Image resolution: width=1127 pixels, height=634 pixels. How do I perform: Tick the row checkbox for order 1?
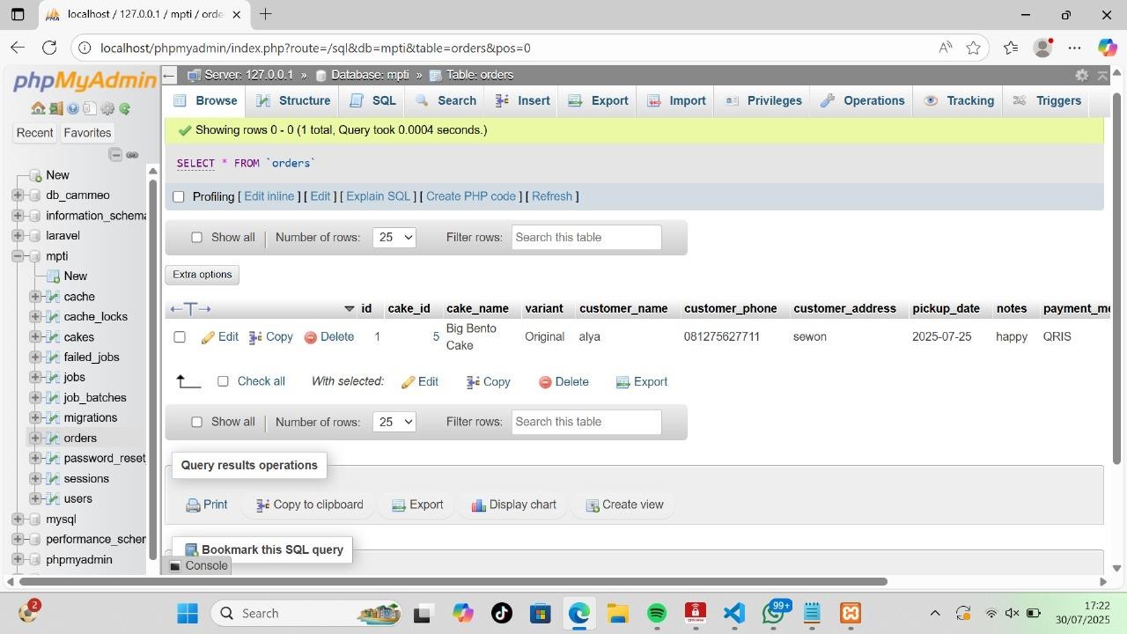[x=180, y=336]
